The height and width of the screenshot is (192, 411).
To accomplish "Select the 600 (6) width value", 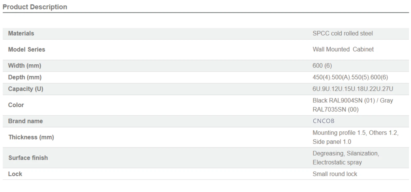I will click(322, 66).
